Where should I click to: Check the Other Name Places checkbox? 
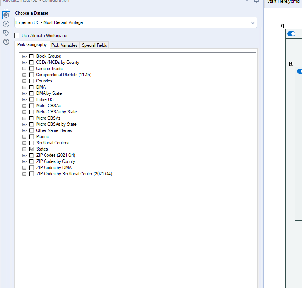pyautogui.click(x=32, y=130)
